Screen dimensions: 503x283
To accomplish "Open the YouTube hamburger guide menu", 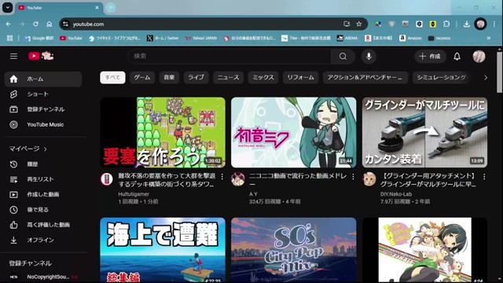I will (x=13, y=57).
